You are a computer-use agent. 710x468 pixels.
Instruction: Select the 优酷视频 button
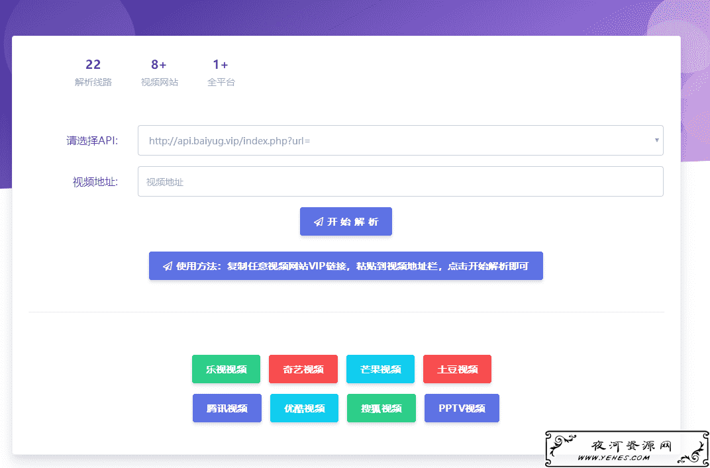pyautogui.click(x=304, y=408)
